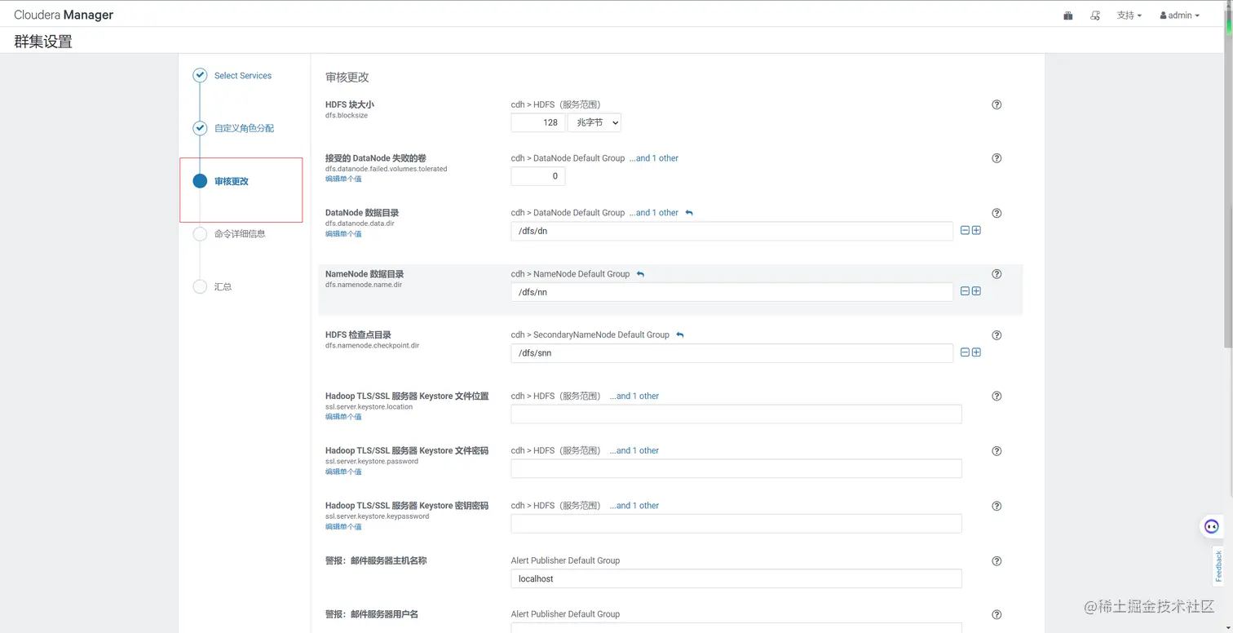Viewport: 1233px width, 633px height.
Task: Remove the /dfs/snn directory entry with minus icon
Action: [966, 352]
